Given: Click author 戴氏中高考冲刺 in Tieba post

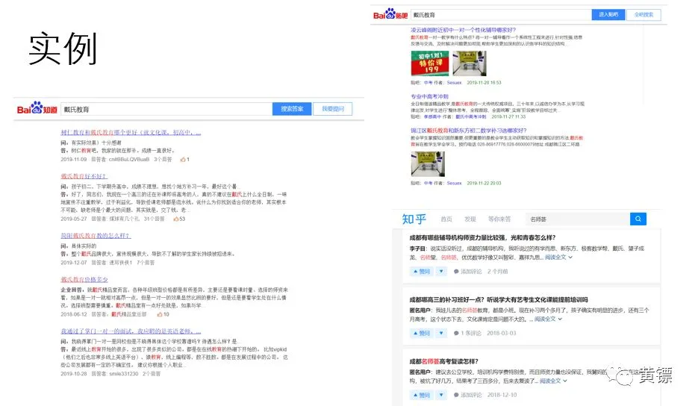Looking at the screenshot, I should tap(471, 116).
